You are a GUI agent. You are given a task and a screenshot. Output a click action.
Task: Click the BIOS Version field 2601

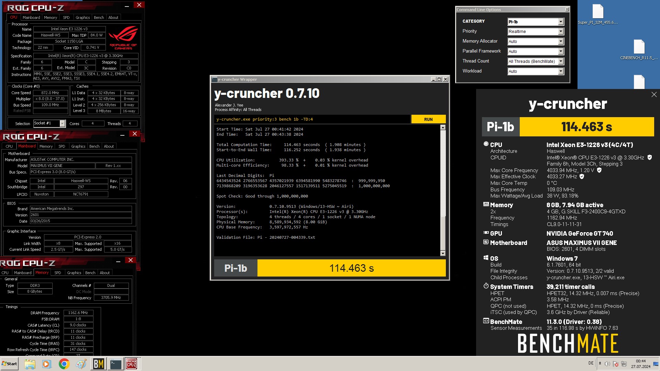click(81, 215)
